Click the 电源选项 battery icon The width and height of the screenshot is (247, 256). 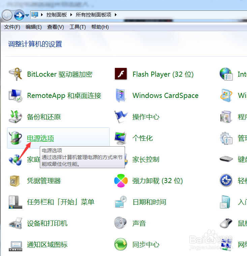point(15,138)
